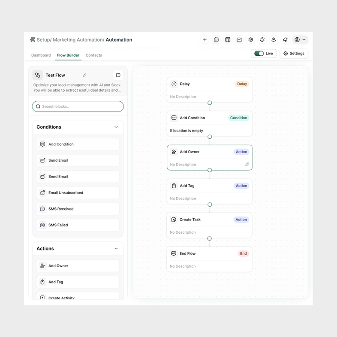The width and height of the screenshot is (337, 337).
Task: Click the Settings button
Action: click(294, 54)
